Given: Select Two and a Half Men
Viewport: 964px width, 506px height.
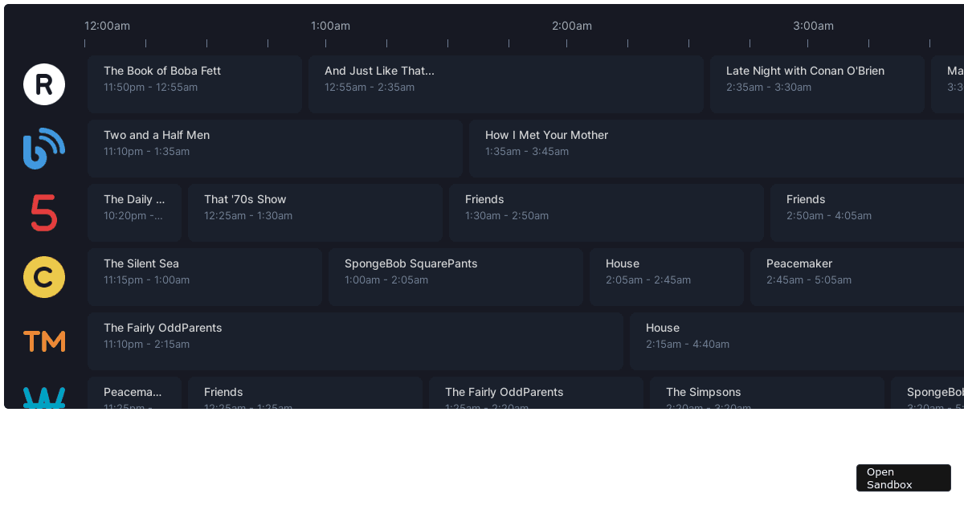Looking at the screenshot, I should (x=276, y=149).
